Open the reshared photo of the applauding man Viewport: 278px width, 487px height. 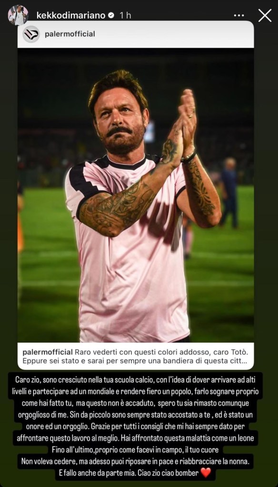(135, 195)
